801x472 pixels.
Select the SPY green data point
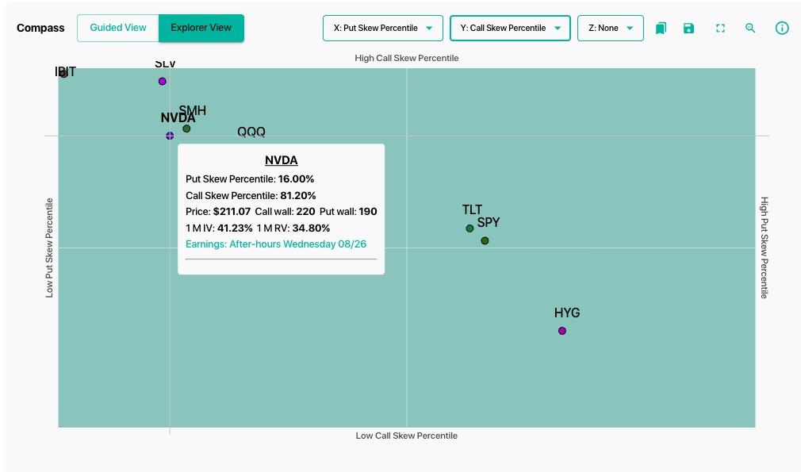point(485,240)
